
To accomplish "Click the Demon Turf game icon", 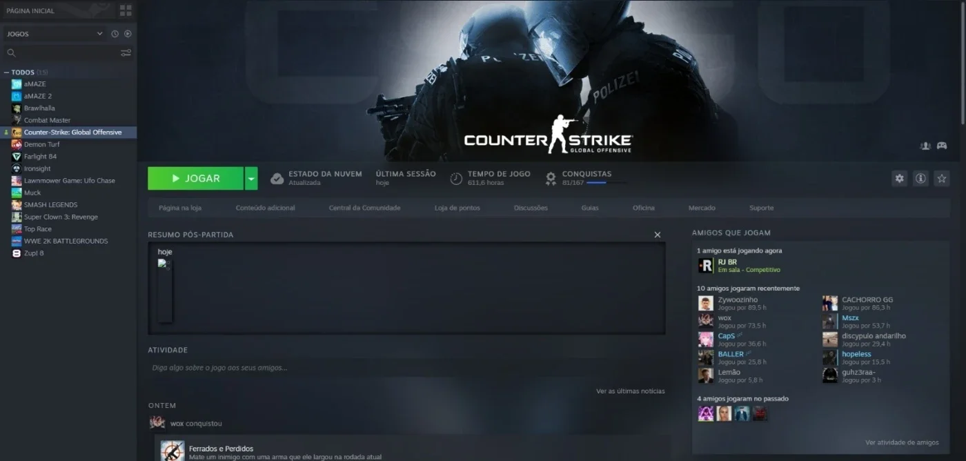I will pos(17,144).
